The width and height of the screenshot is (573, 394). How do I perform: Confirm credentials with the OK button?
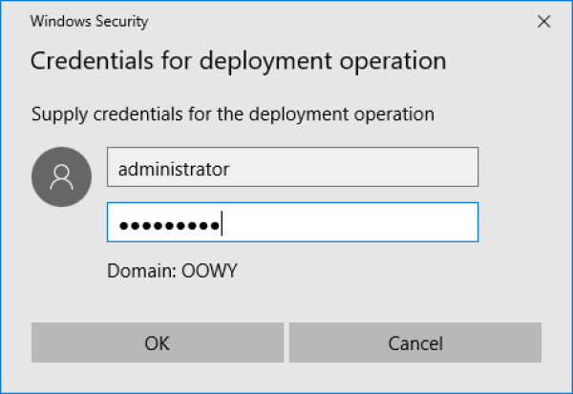pos(157,342)
